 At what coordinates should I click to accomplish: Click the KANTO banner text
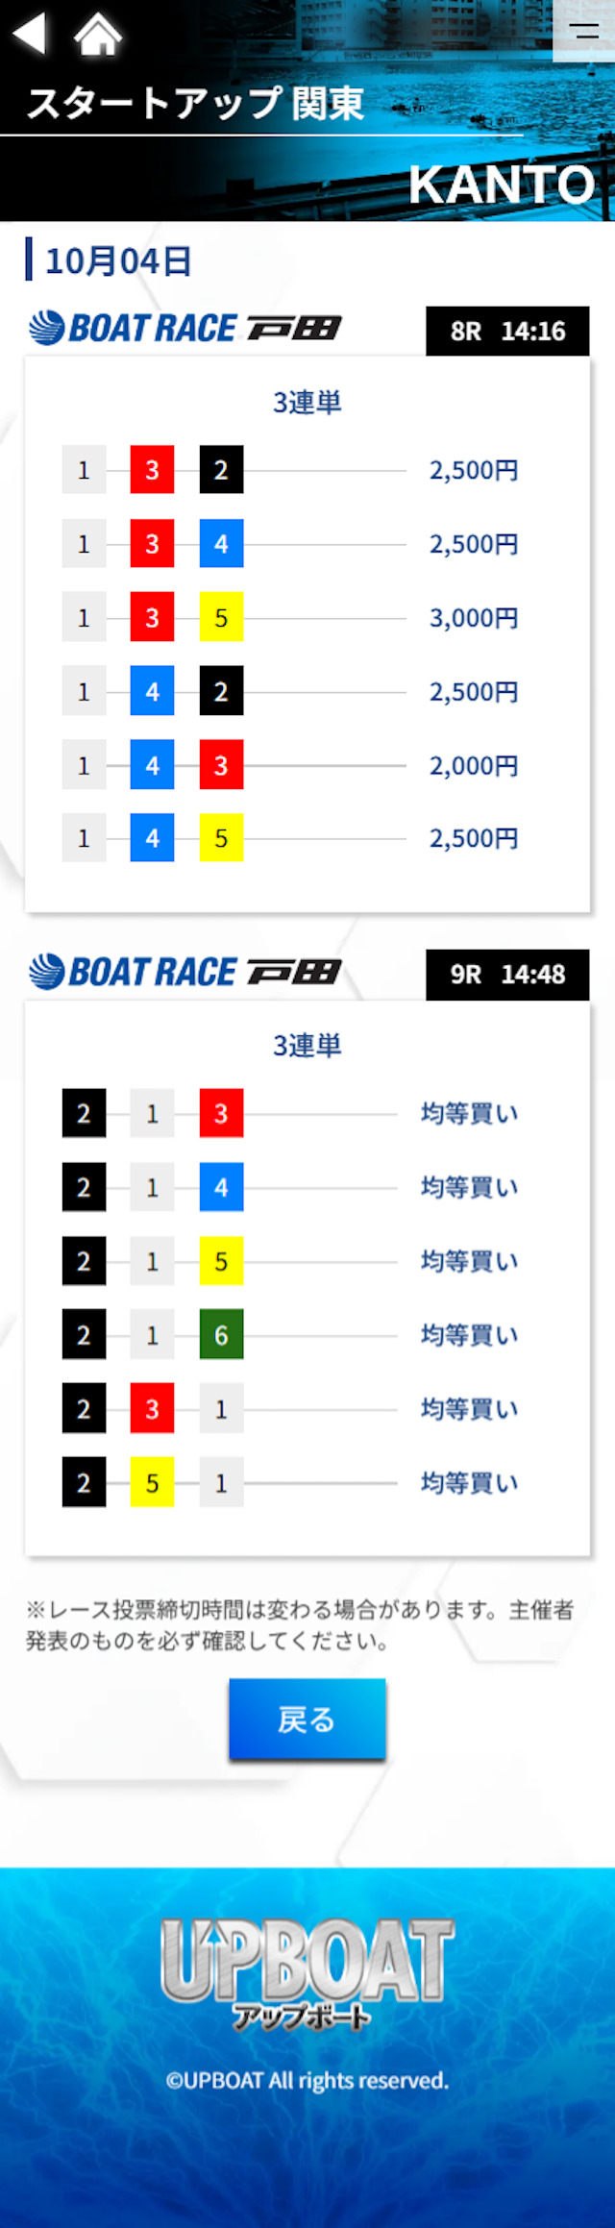(x=503, y=185)
